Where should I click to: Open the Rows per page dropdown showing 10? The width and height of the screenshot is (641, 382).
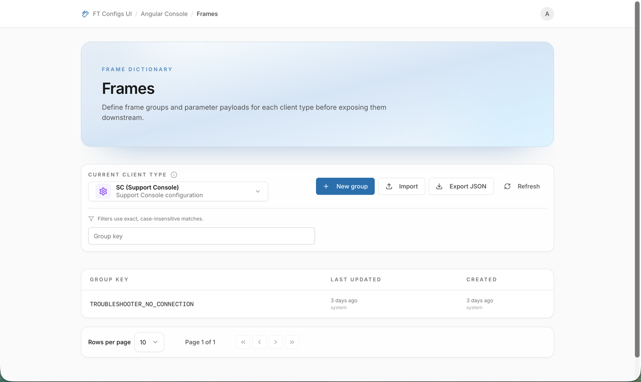pos(149,342)
